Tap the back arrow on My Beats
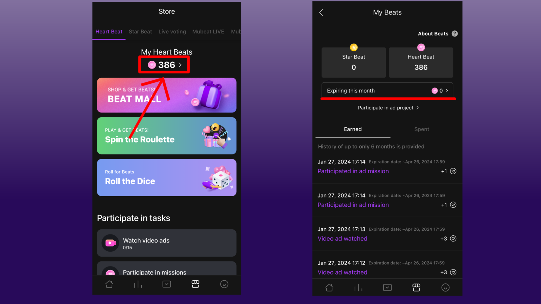Screen dimensions: 541x304 321,12
